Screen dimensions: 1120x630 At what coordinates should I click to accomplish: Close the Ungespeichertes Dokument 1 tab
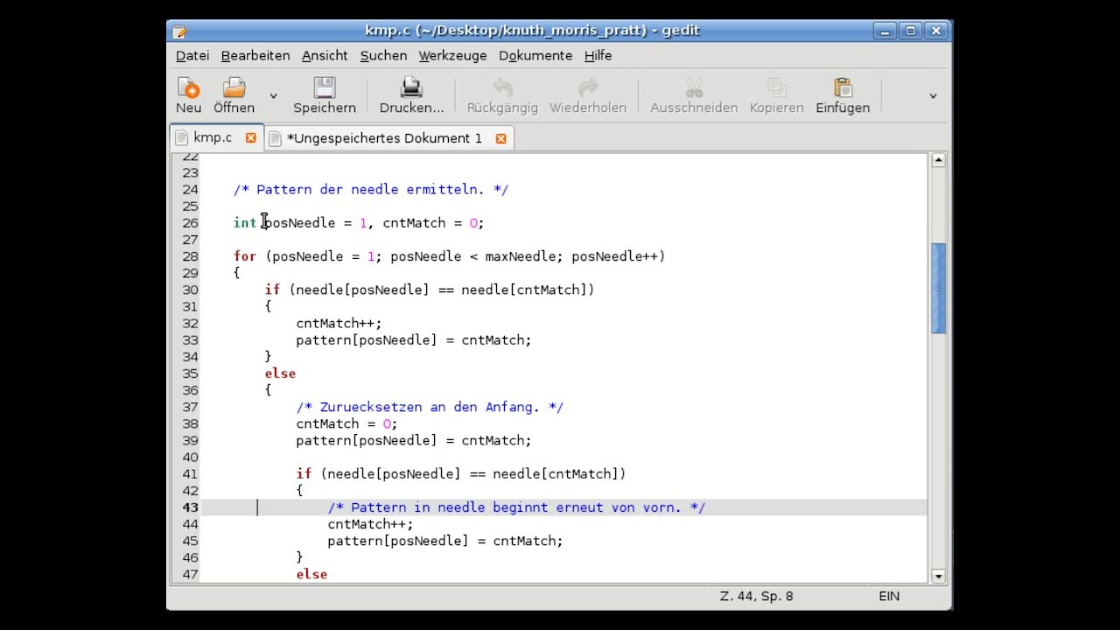[x=500, y=138]
